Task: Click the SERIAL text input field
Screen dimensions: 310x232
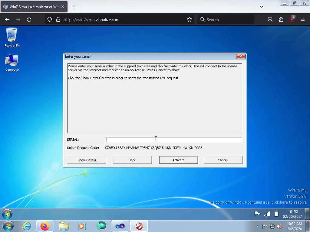Action: [173, 140]
